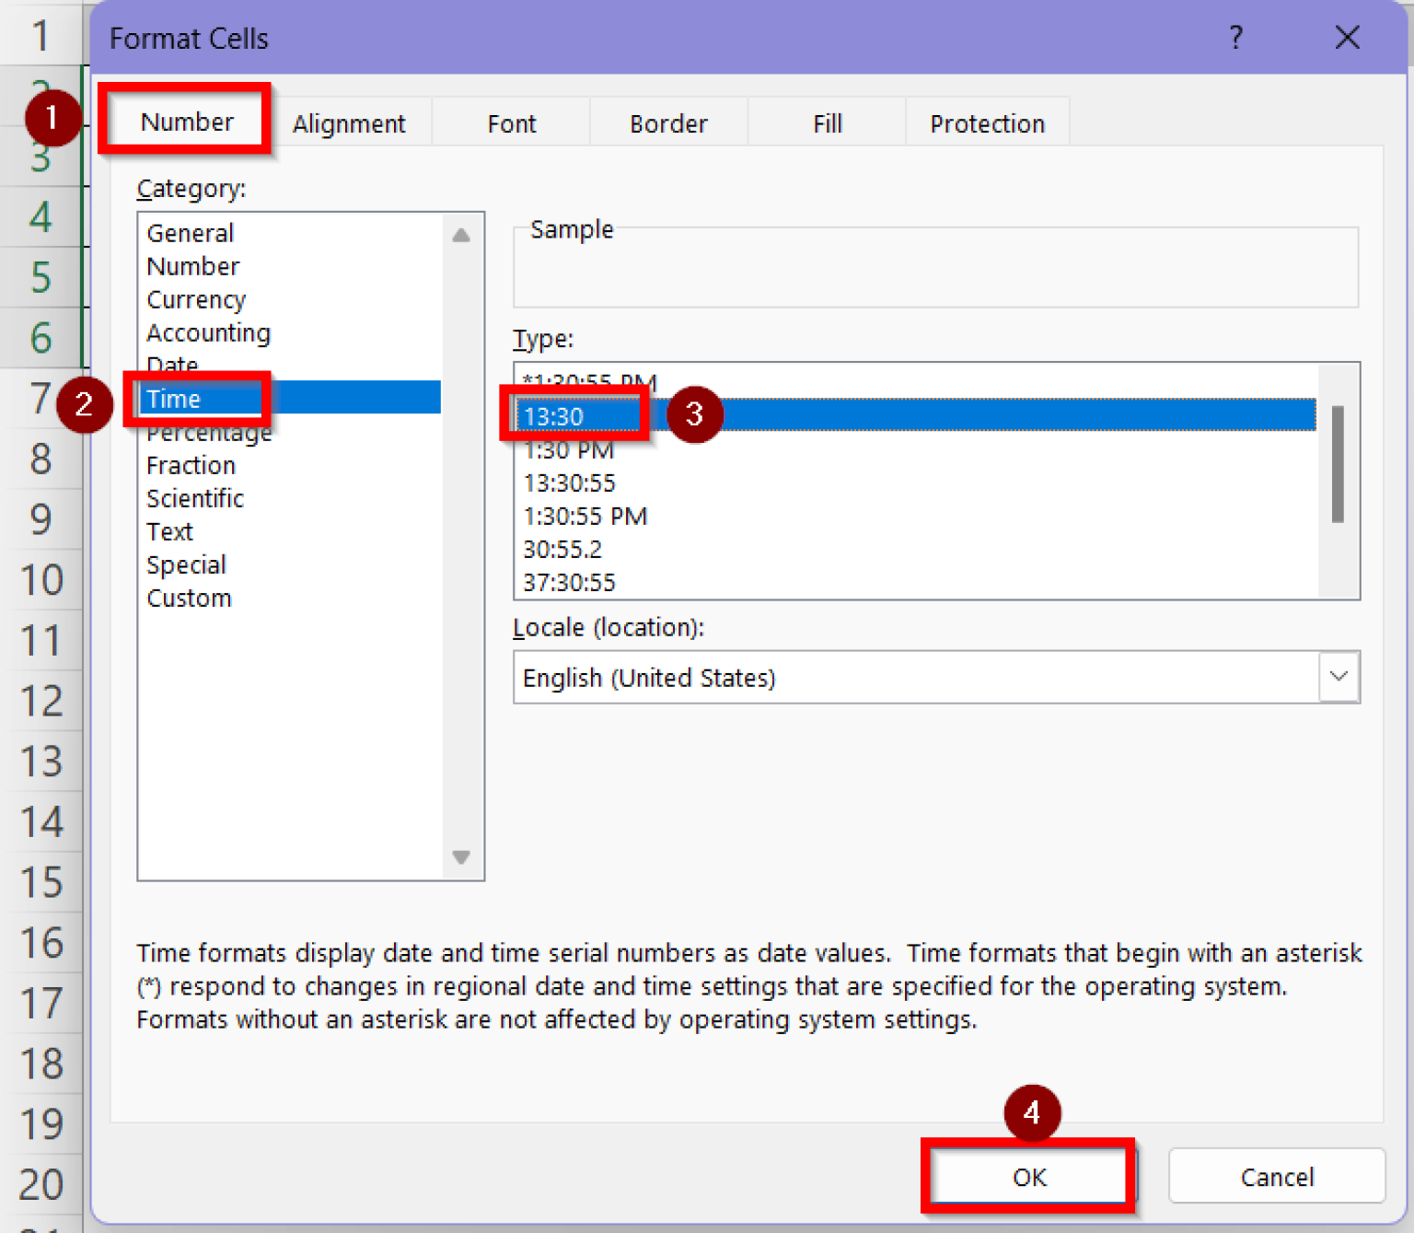
Task: Open the Font tab
Action: [x=511, y=123]
